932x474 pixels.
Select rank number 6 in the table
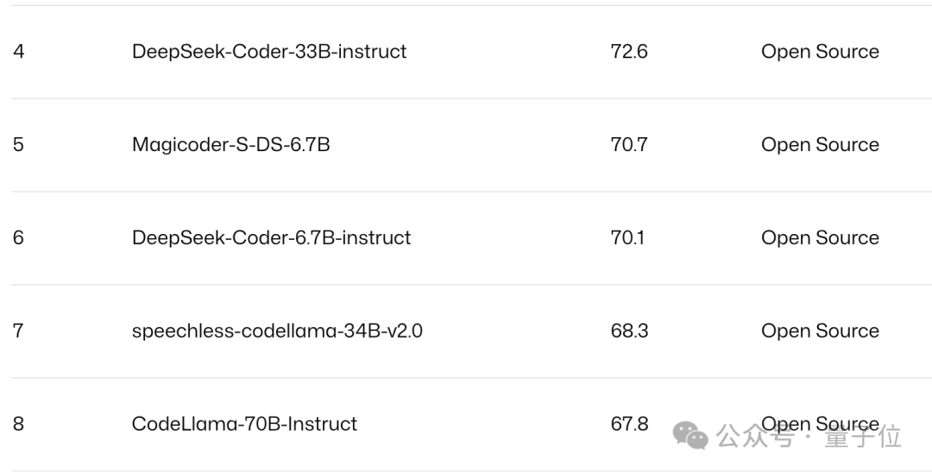pyautogui.click(x=19, y=238)
